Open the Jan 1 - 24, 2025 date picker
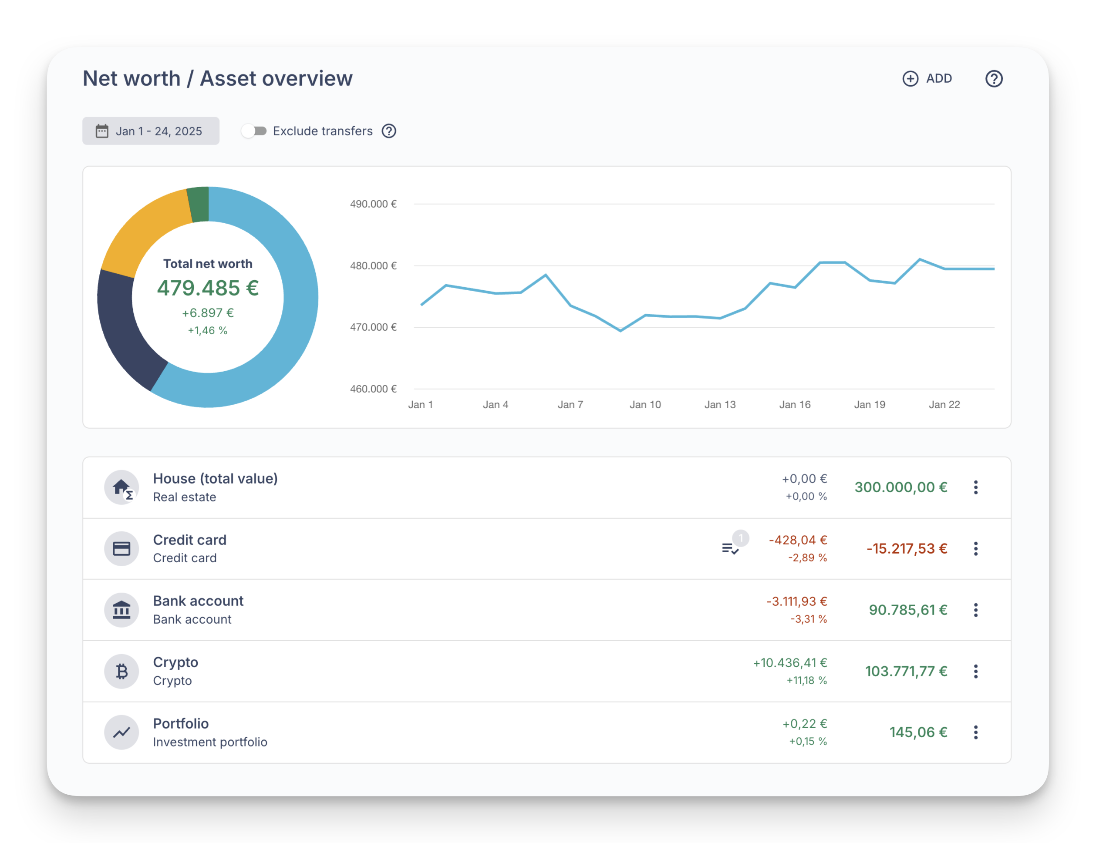The height and width of the screenshot is (843, 1096). click(x=151, y=131)
